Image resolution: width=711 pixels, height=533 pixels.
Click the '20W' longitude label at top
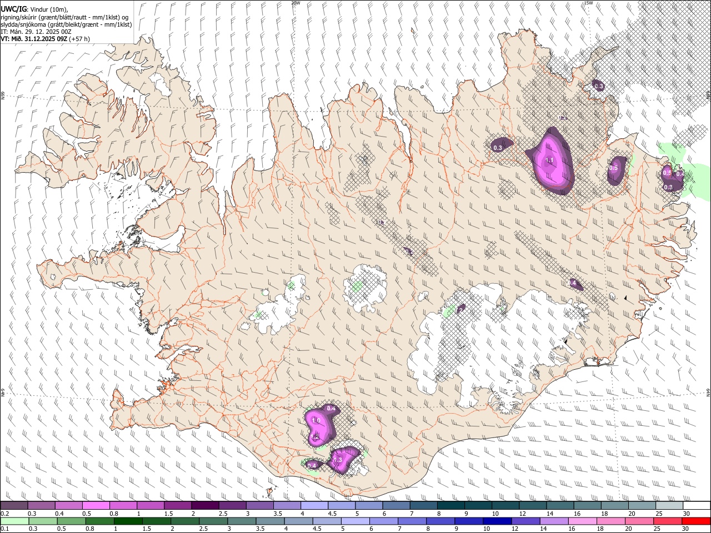pyautogui.click(x=296, y=3)
